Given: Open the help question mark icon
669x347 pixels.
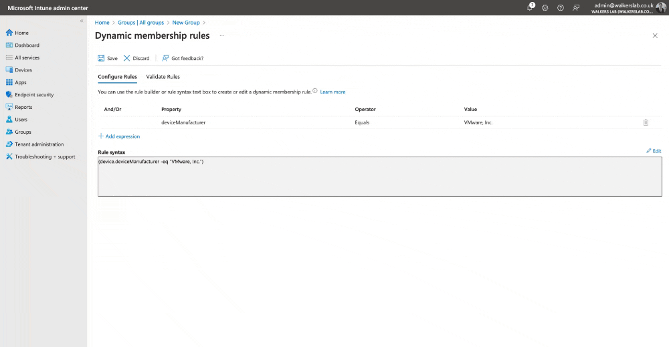Looking at the screenshot, I should [560, 7].
